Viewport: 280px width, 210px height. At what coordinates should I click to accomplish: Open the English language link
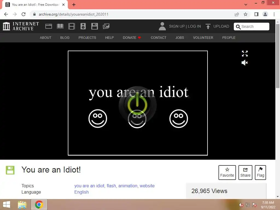(x=81, y=192)
